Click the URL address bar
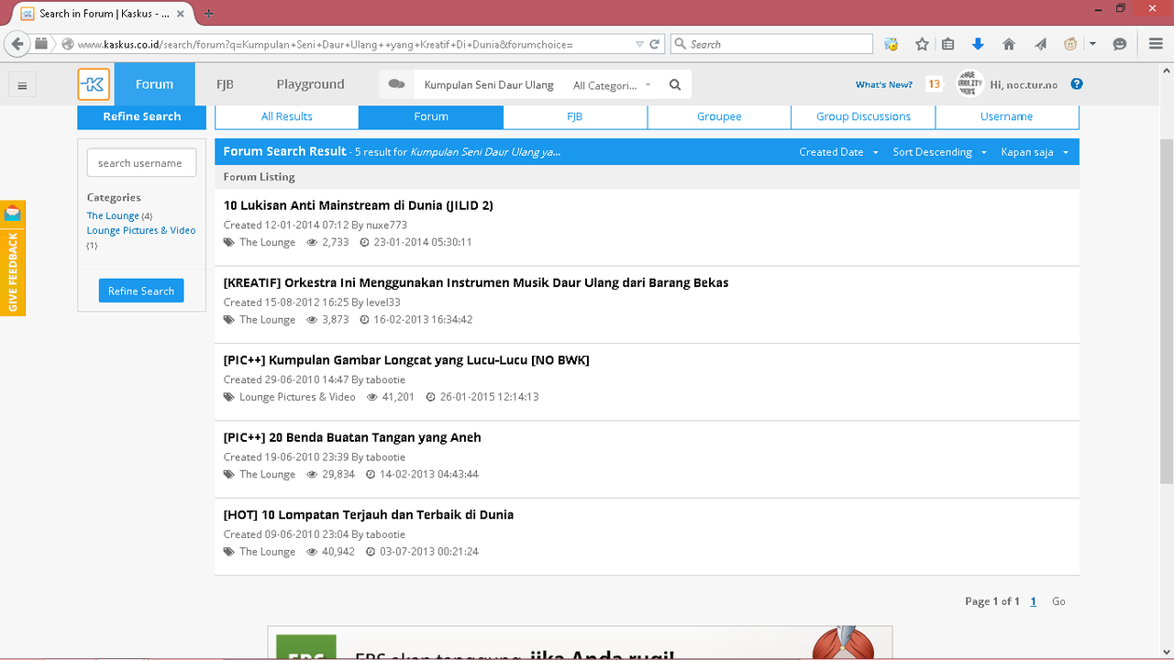1174x660 pixels. coord(354,44)
